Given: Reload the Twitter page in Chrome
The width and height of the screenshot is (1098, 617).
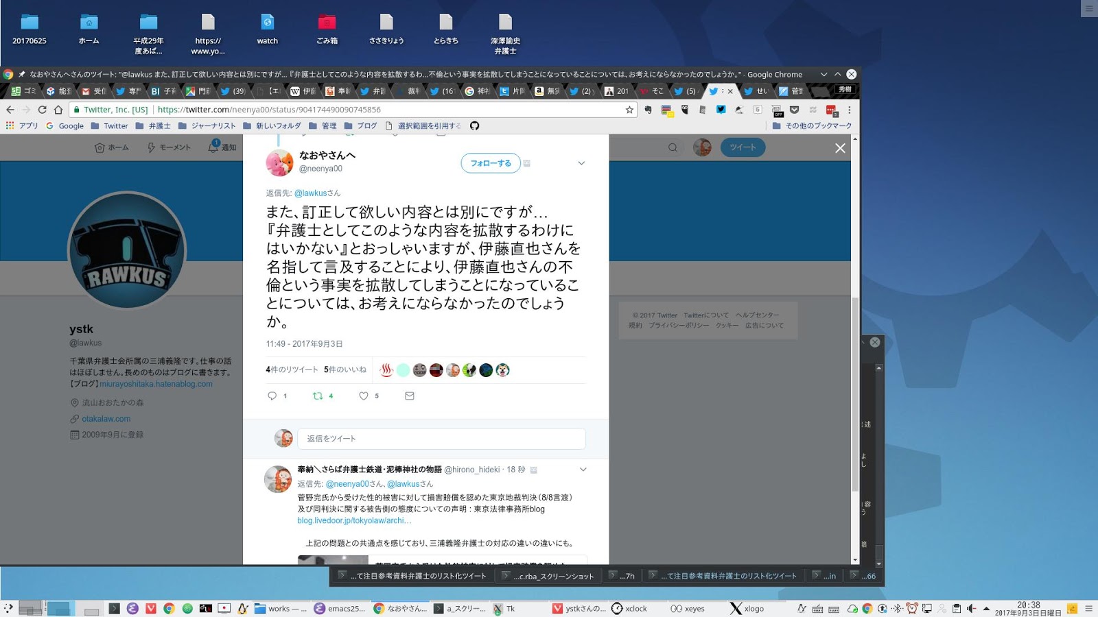Looking at the screenshot, I should pos(42,110).
